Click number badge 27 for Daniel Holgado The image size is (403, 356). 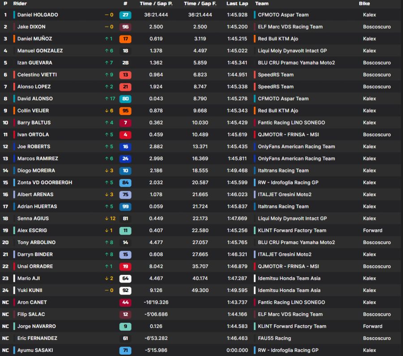125,15
